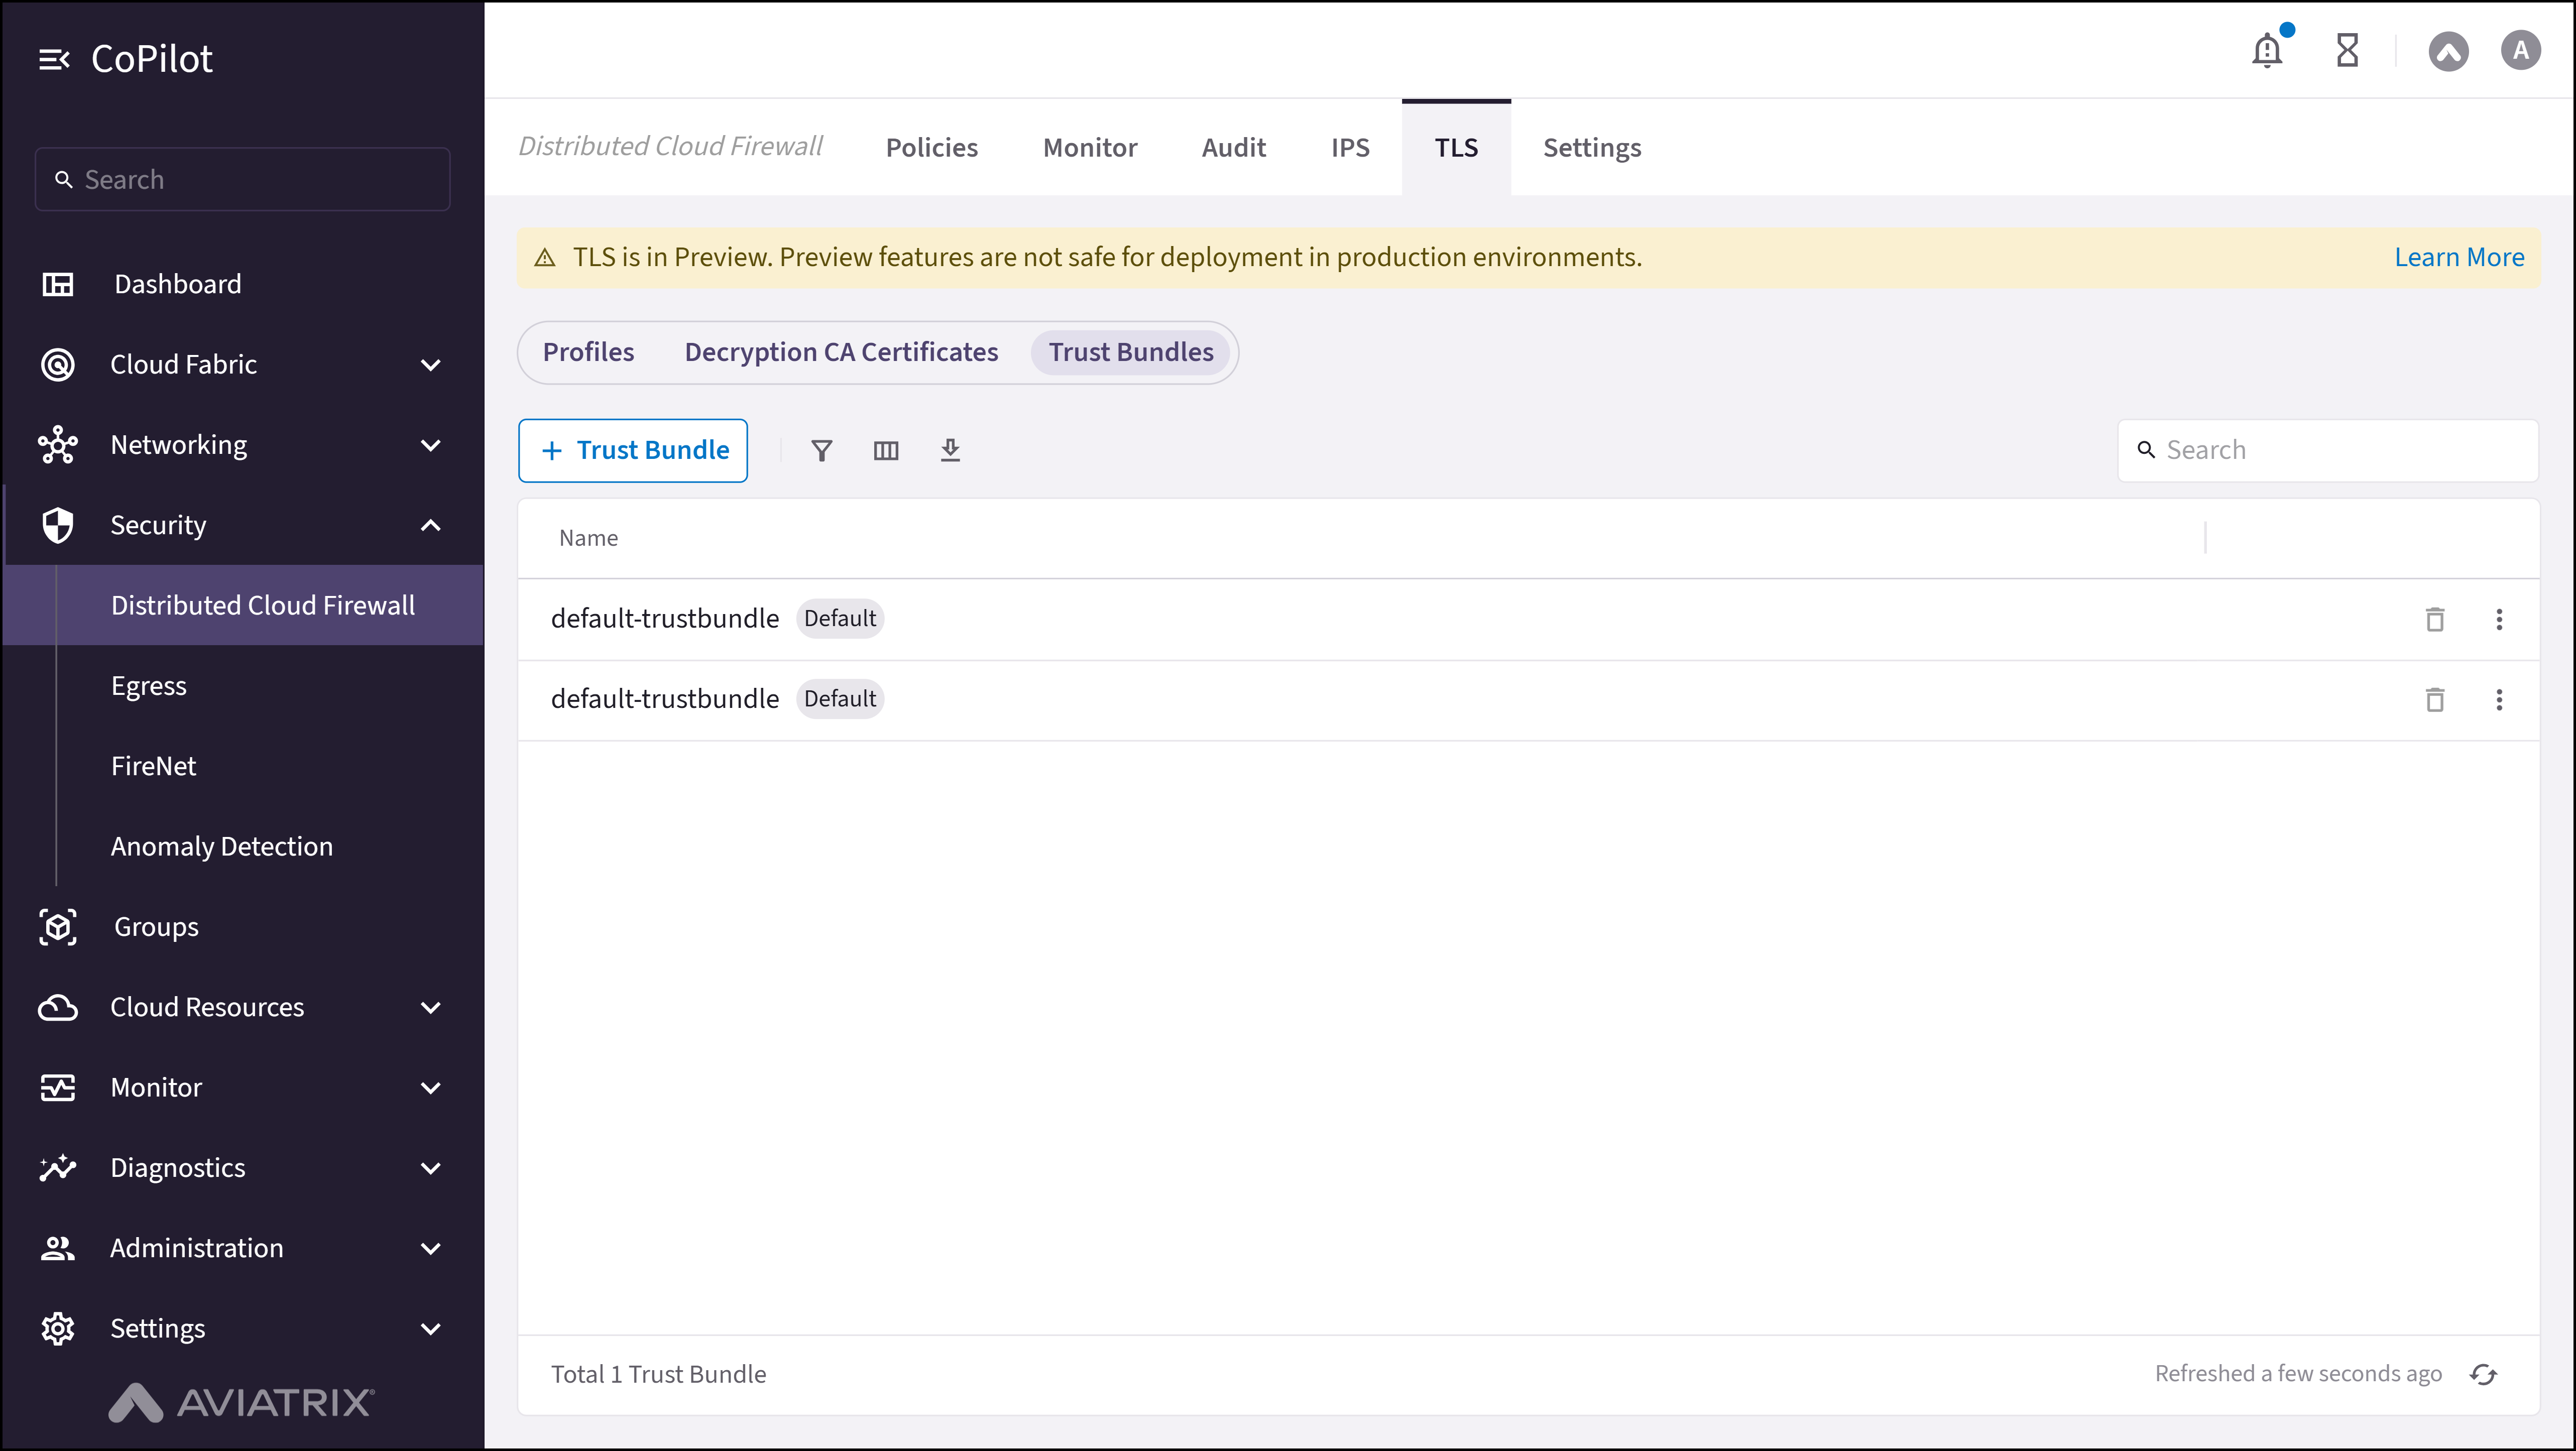Click the Diagnostics icon
Image resolution: width=2576 pixels, height=1451 pixels.
click(58, 1168)
